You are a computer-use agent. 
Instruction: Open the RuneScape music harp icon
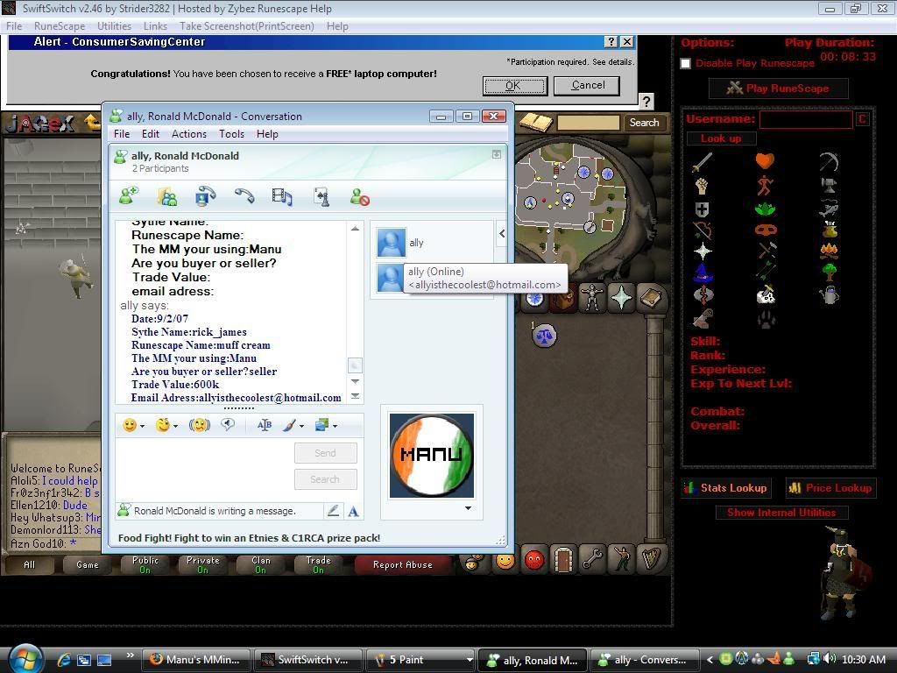click(651, 560)
